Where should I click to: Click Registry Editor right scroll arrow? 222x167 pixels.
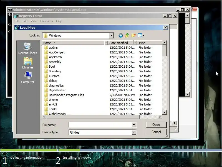[x=175, y=123]
